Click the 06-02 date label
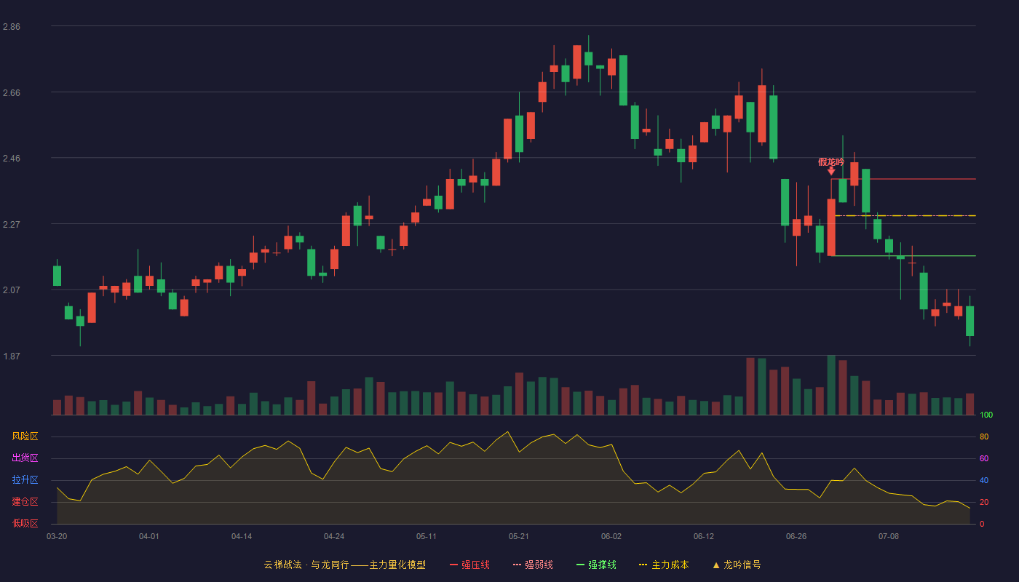Image resolution: width=1019 pixels, height=582 pixels. click(x=611, y=536)
